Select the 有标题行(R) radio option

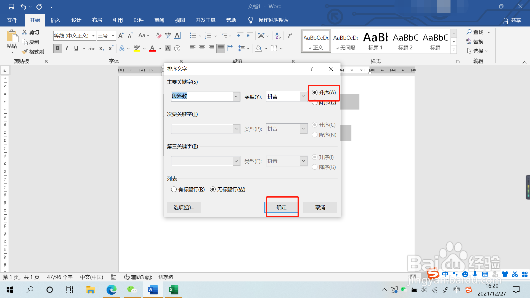[x=174, y=190]
